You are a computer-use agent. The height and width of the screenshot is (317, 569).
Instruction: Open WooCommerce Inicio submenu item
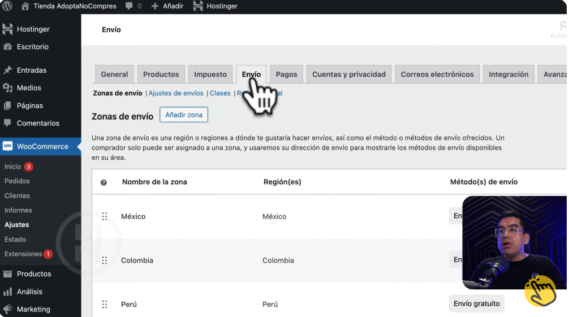pos(12,166)
